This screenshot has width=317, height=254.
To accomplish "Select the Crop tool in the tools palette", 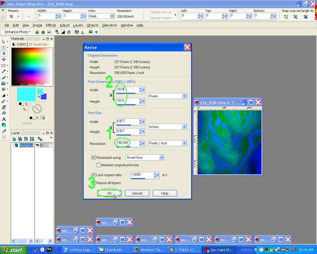I will pos(4,54).
